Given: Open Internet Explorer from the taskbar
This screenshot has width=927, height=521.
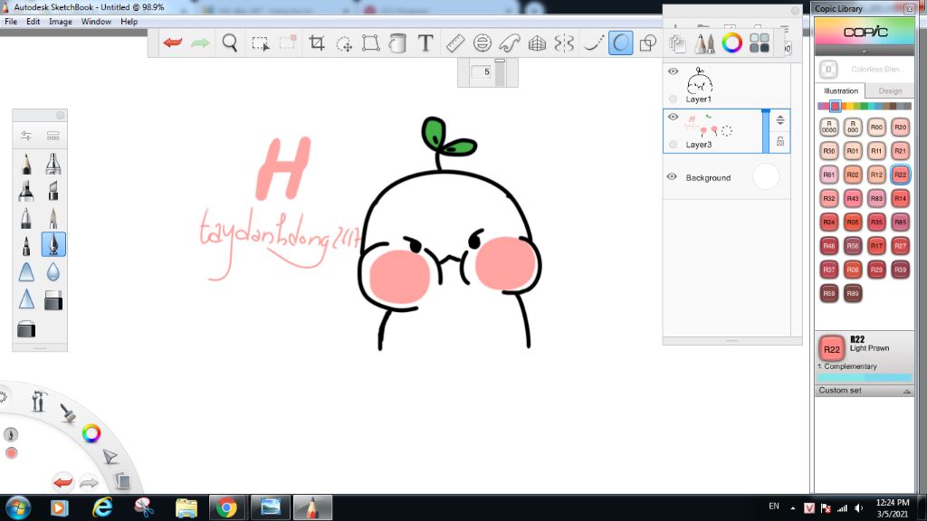Looking at the screenshot, I should (102, 507).
